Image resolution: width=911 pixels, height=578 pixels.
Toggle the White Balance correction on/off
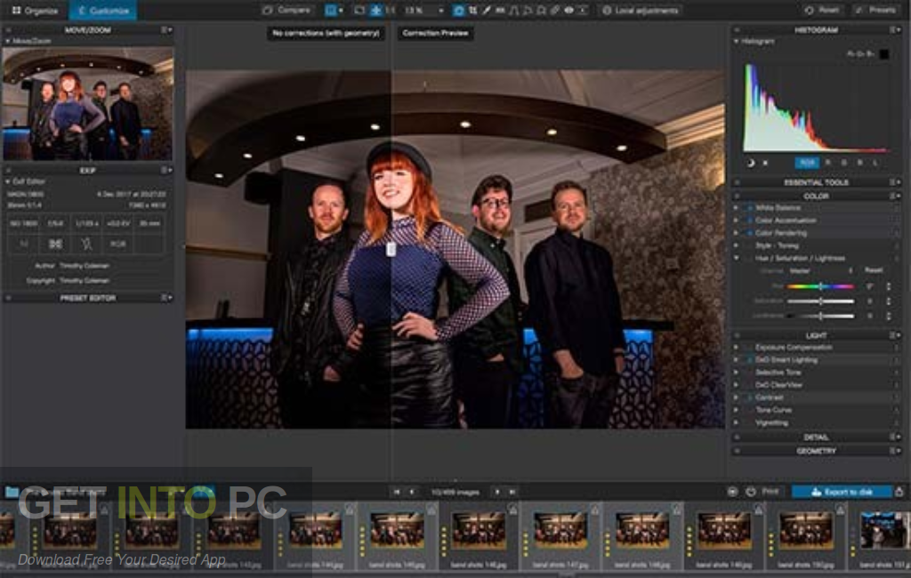(x=749, y=207)
